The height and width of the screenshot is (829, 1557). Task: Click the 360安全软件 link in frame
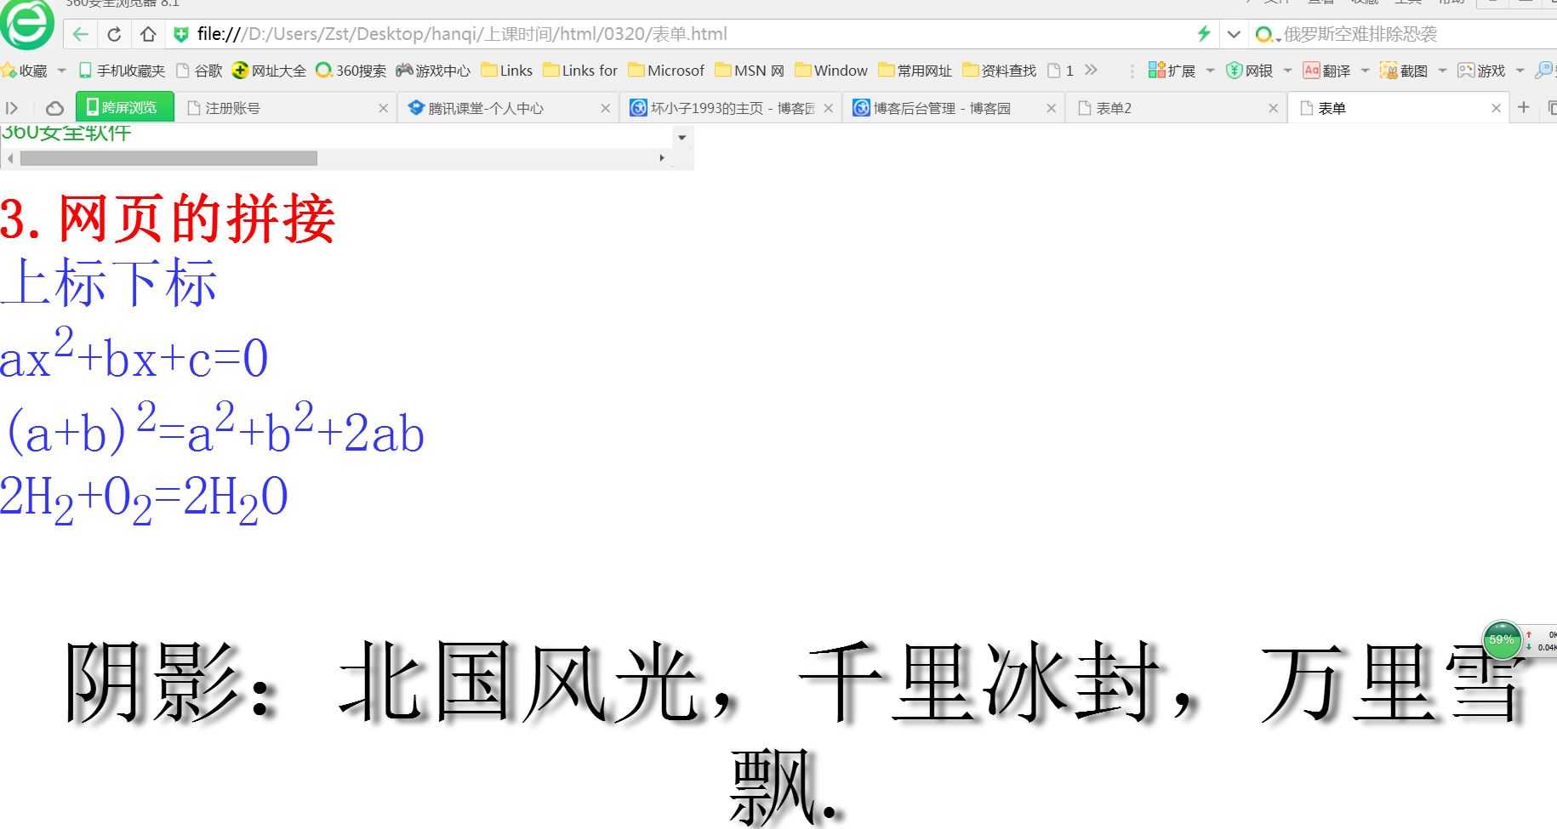[66, 133]
